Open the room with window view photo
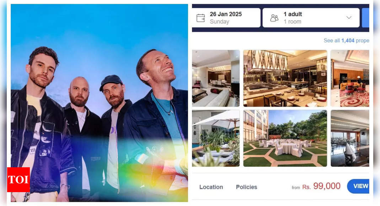The height and width of the screenshot is (206, 380). 350,138
